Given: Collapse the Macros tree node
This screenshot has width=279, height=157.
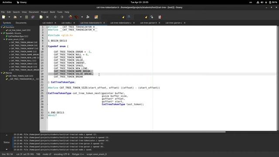Looking at the screenshot, I should pos(2,73).
